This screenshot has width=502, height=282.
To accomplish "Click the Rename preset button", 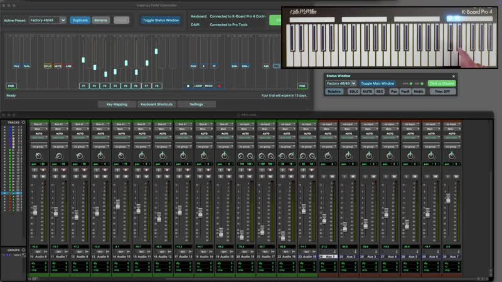I will 101,20.
